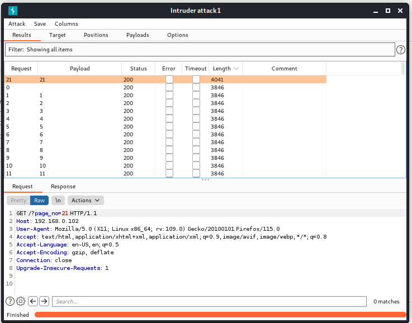
Task: Sort by the Error column header
Action: coord(169,69)
